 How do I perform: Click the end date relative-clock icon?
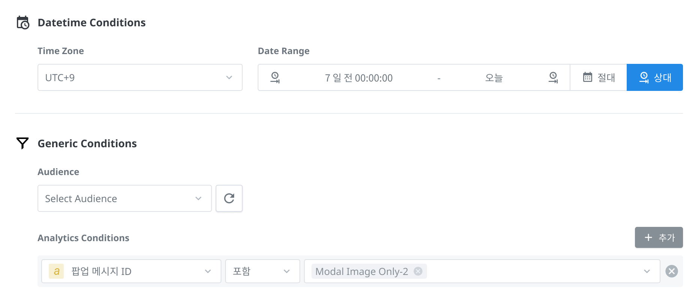[x=553, y=77]
